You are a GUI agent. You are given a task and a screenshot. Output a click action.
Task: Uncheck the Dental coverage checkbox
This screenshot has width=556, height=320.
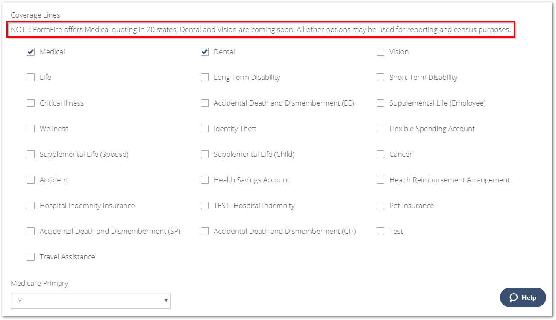[205, 52]
